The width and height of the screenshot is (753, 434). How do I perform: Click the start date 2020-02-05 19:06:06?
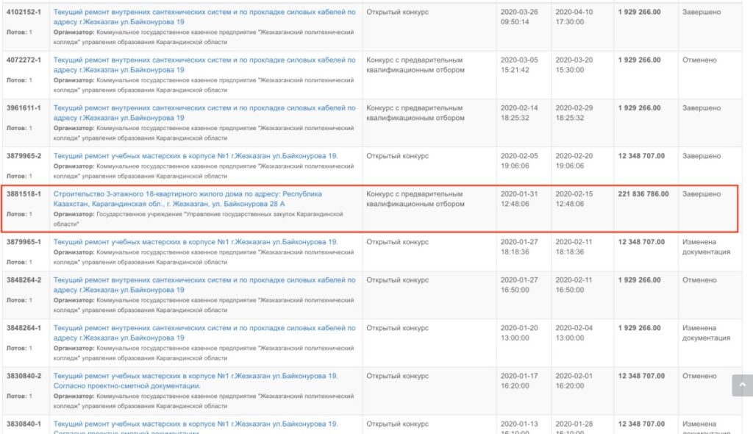519,160
